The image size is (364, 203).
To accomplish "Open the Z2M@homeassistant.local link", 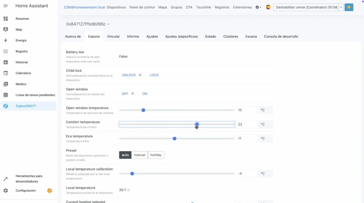I will (84, 7).
